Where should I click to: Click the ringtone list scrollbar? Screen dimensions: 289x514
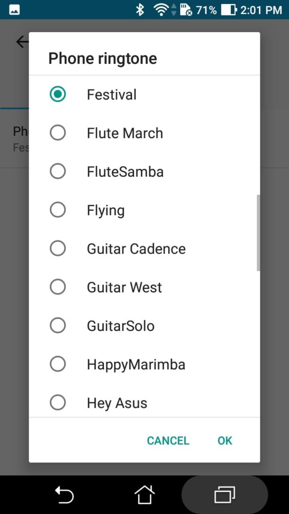(x=258, y=233)
